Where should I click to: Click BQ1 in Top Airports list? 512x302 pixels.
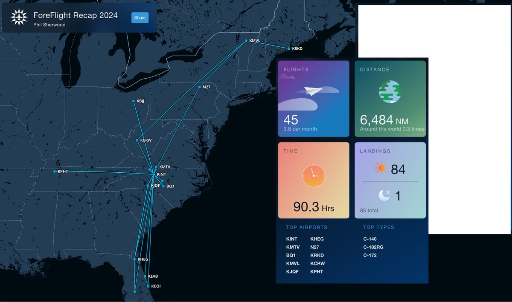tap(291, 255)
